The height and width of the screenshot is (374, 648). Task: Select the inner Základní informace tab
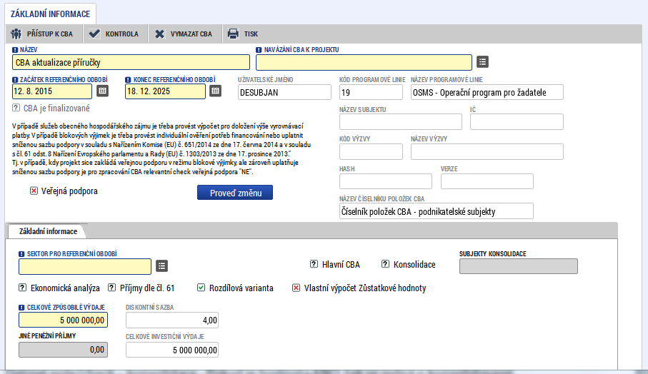[48, 231]
